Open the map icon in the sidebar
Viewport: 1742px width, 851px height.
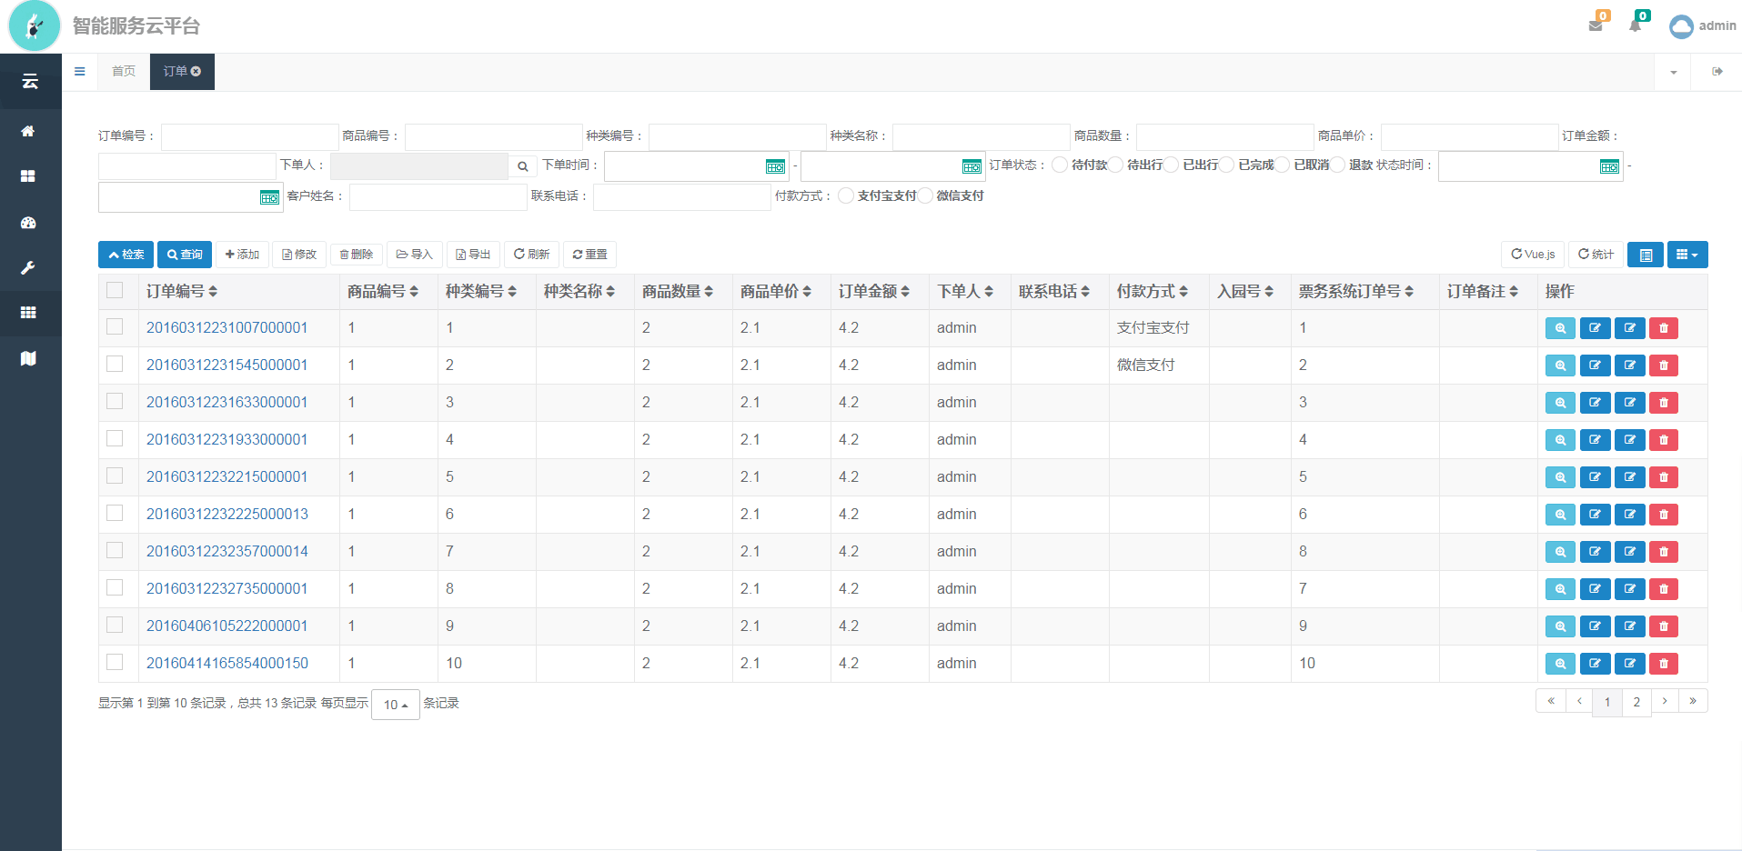click(28, 358)
